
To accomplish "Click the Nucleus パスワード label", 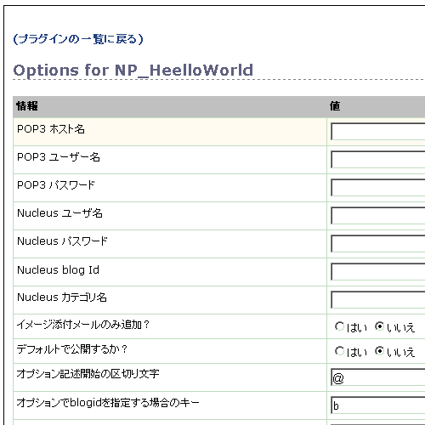I will pos(62,241).
